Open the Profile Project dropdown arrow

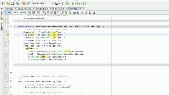pyautogui.click(x=88, y=3)
